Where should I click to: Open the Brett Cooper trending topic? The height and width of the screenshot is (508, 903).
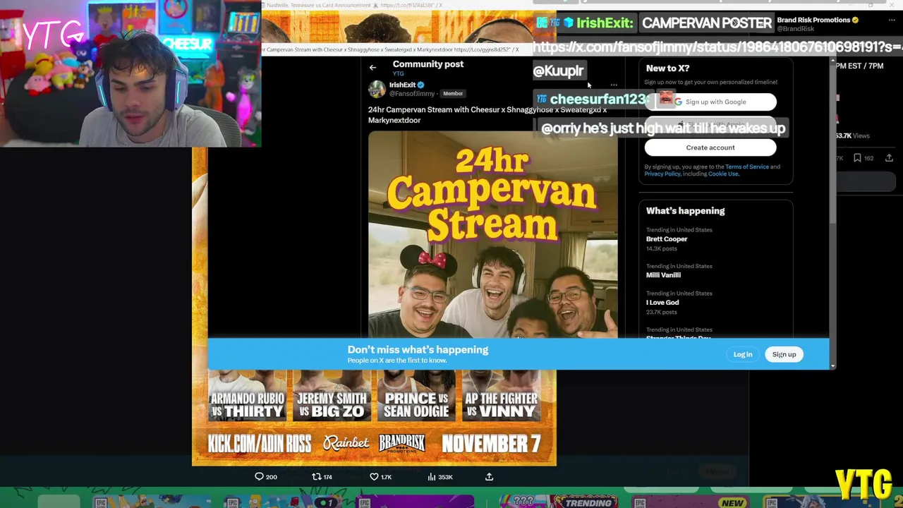click(667, 238)
